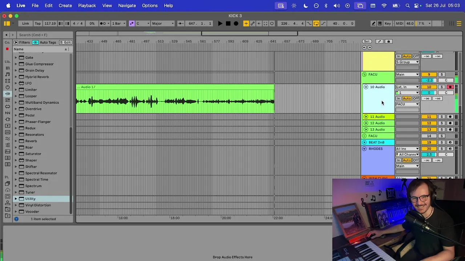
Task: Toggle Scale Mode button
Action: (x=132, y=24)
